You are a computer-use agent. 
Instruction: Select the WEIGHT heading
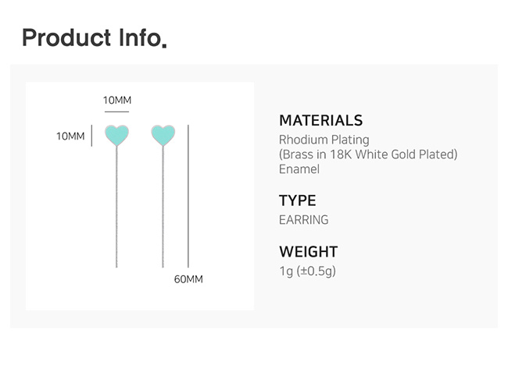(x=308, y=252)
